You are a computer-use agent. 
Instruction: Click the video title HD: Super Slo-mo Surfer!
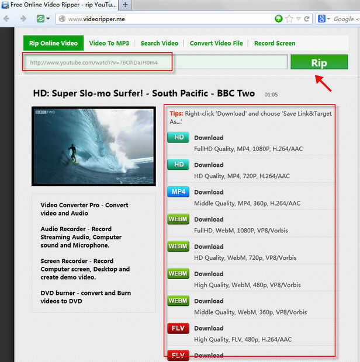[144, 93]
